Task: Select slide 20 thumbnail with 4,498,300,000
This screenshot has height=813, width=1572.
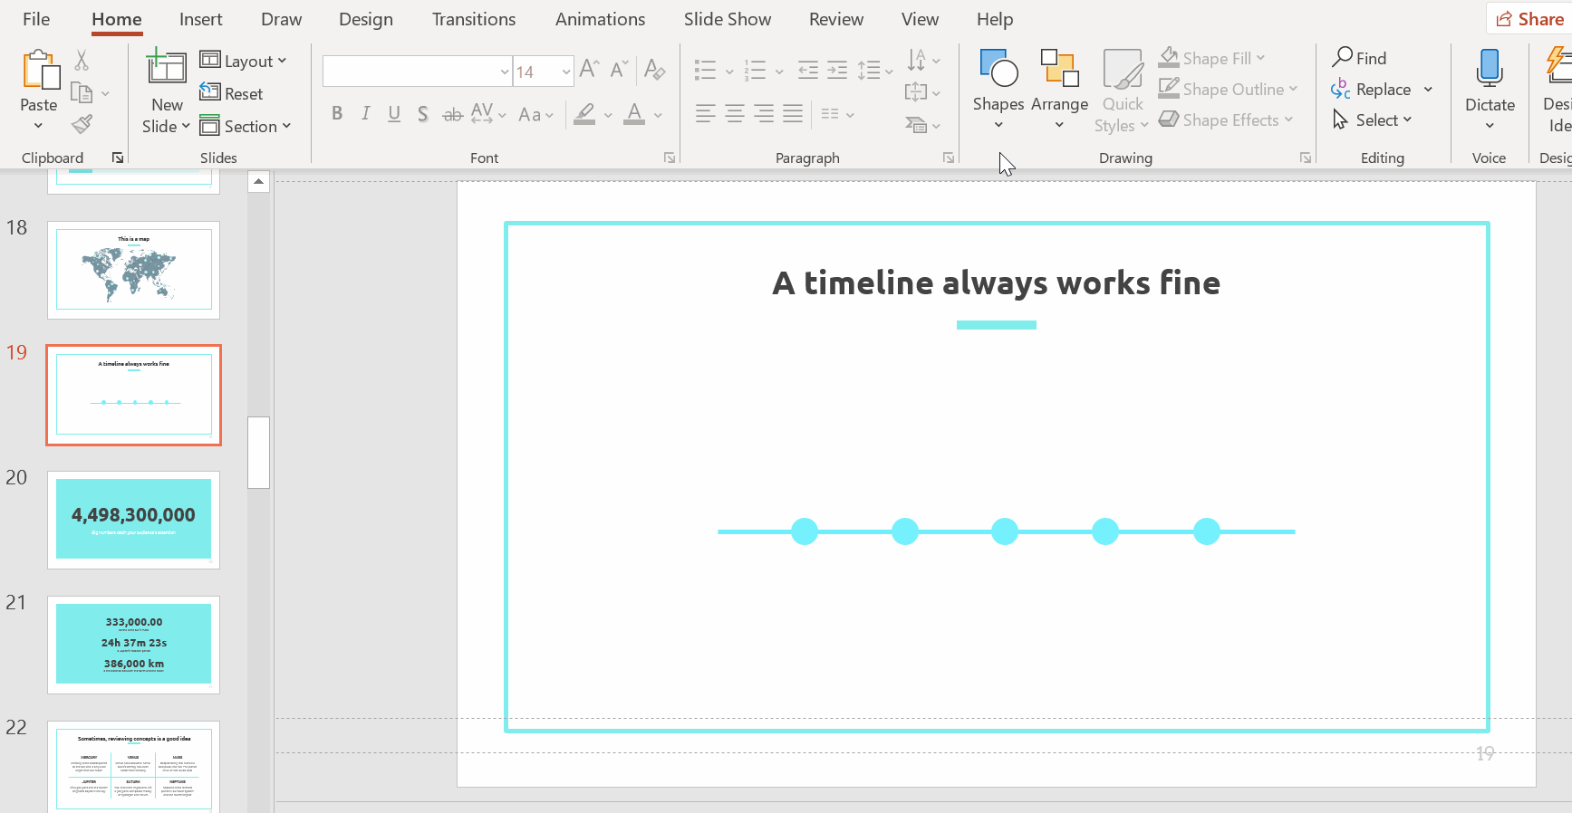Action: coord(133,520)
